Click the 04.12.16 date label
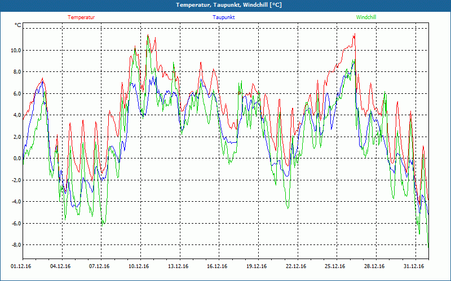This screenshot has width=451, height=281. 60,266
